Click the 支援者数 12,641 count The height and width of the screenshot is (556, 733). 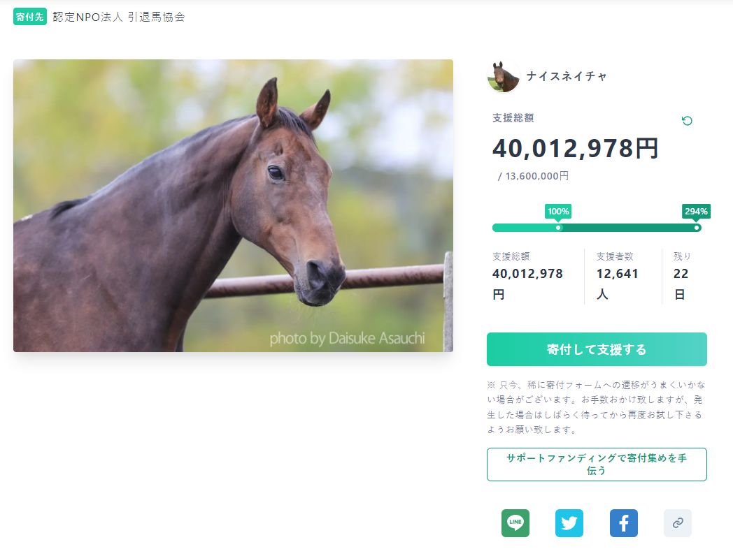point(617,275)
